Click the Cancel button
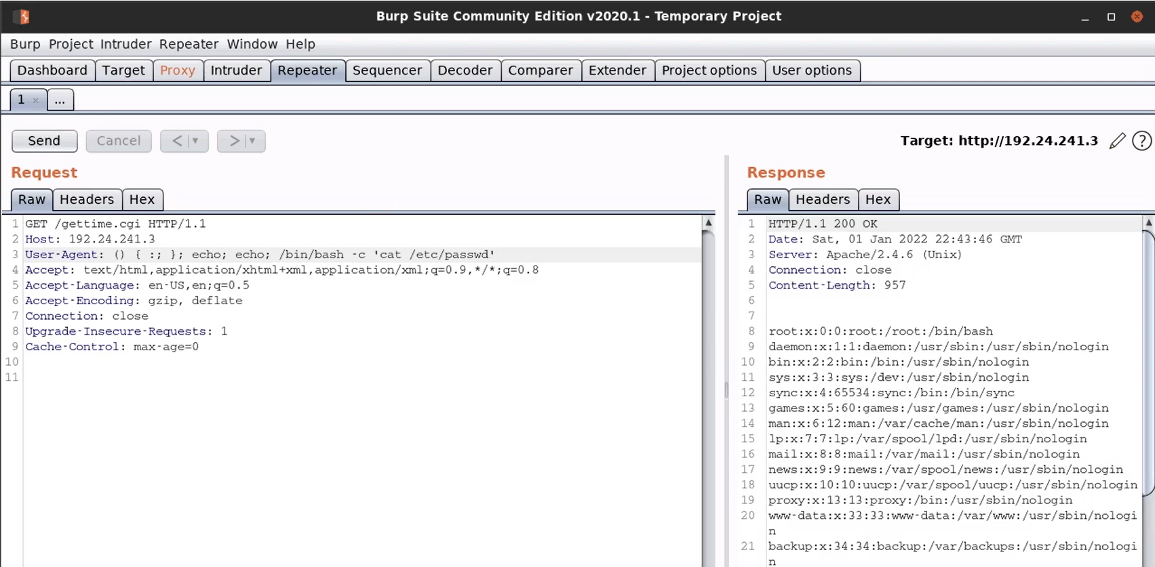The width and height of the screenshot is (1155, 567). point(119,141)
